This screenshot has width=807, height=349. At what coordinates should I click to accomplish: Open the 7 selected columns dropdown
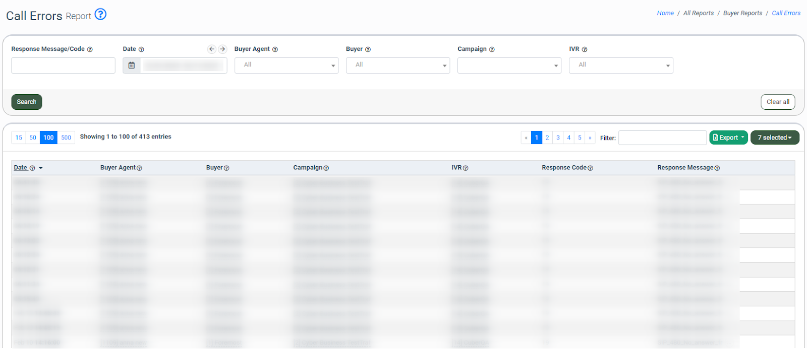point(774,137)
